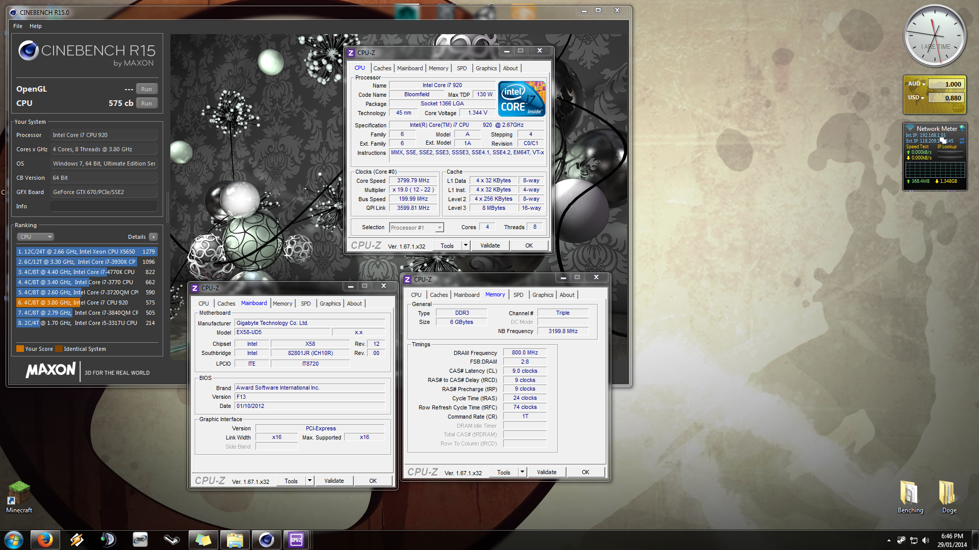Screen dimensions: 979x550
Task: Switch to Caches tab in top CPU-Z window
Action: click(382, 68)
